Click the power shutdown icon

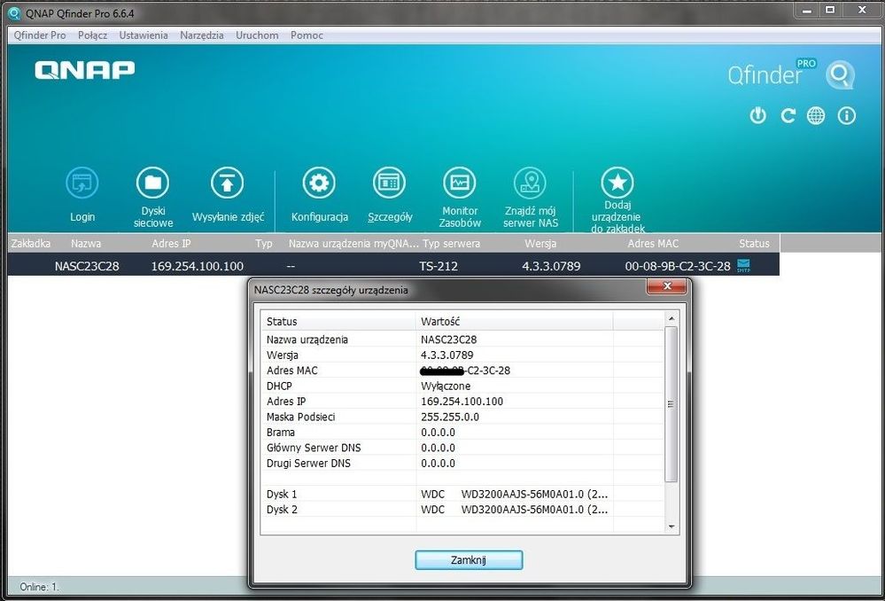(757, 115)
